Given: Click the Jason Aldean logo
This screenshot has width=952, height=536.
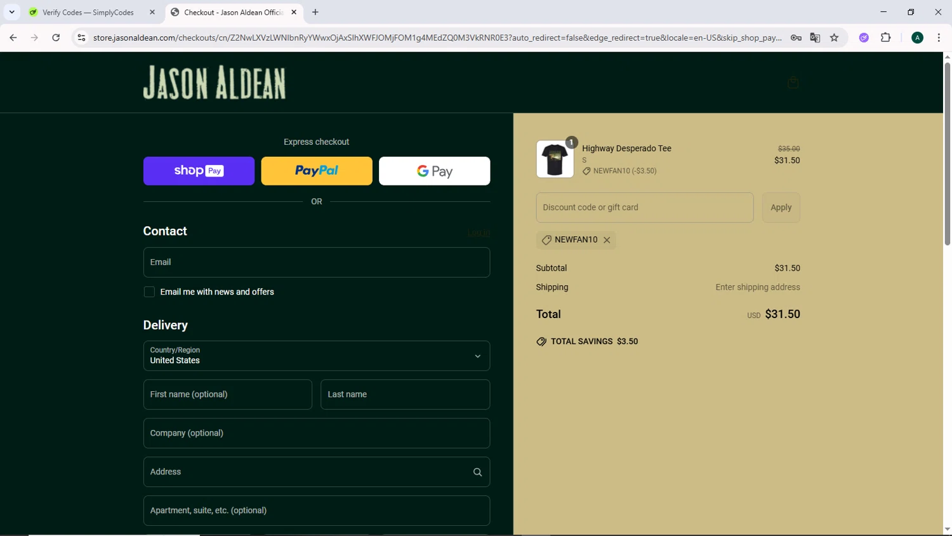Looking at the screenshot, I should pos(215,83).
